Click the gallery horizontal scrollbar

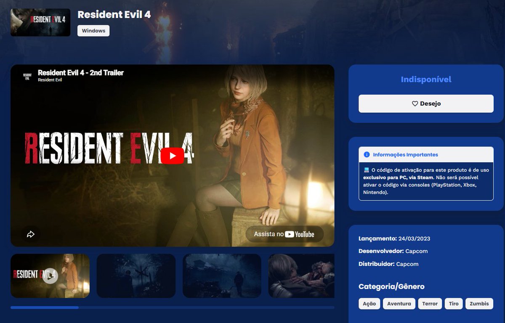click(173, 307)
